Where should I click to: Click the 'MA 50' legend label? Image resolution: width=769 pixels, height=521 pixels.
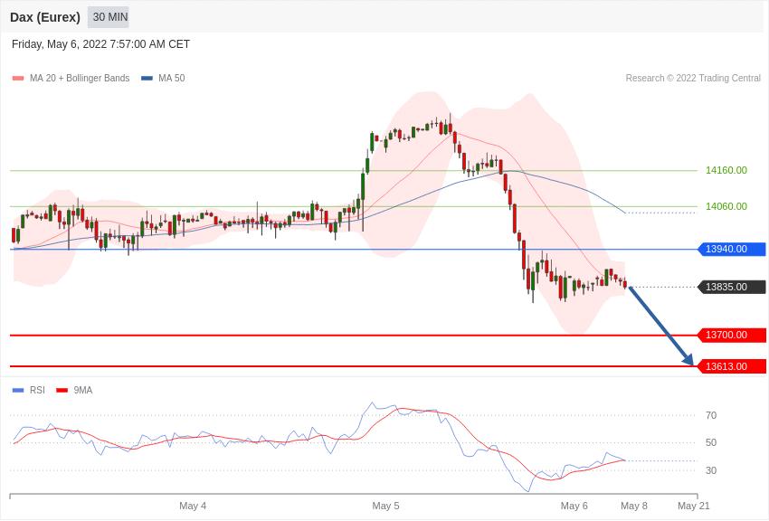tap(172, 78)
